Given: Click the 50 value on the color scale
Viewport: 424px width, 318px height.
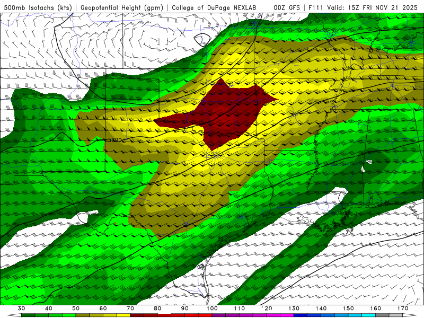Looking at the screenshot, I should 76,308.
